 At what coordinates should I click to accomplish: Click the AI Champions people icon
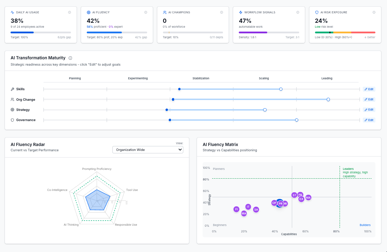pyautogui.click(x=165, y=12)
